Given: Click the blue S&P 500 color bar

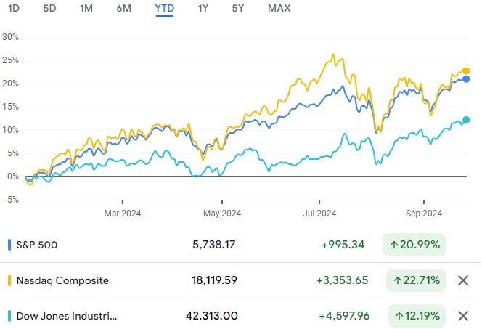Looking at the screenshot, I should [x=9, y=245].
